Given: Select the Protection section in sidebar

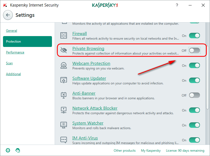Looking at the screenshot, I should (27, 42).
